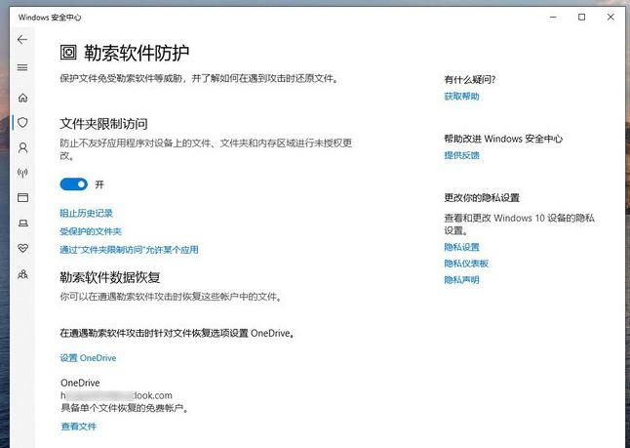Minimize the Windows 安全中心 window

[x=553, y=17]
